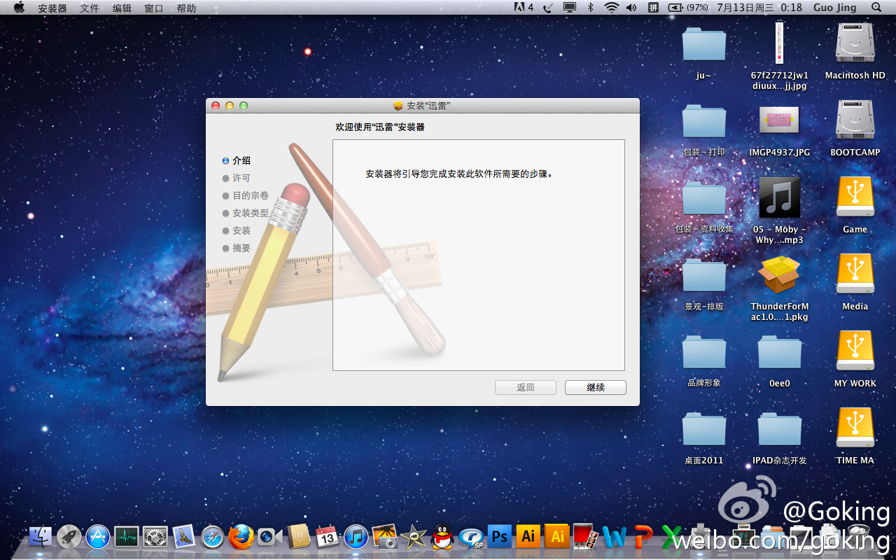This screenshot has height=560, width=896.
Task: Select the 67f27712jw1diuux jpg file thumbnail
Action: (780, 43)
